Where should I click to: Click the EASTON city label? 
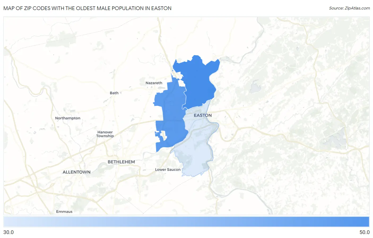click(203, 115)
